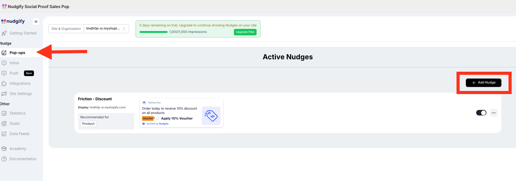
Task: Open Integrations page
Action: (x=20, y=84)
